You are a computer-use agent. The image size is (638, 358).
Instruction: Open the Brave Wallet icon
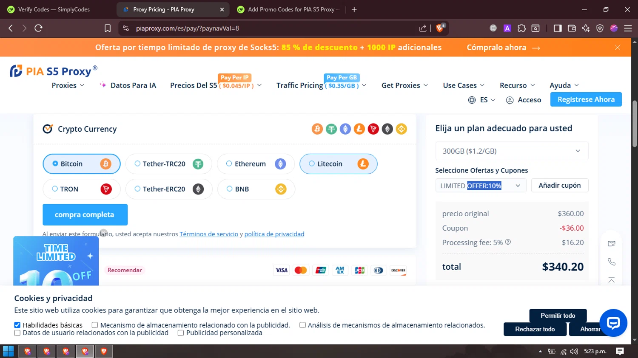[572, 28]
